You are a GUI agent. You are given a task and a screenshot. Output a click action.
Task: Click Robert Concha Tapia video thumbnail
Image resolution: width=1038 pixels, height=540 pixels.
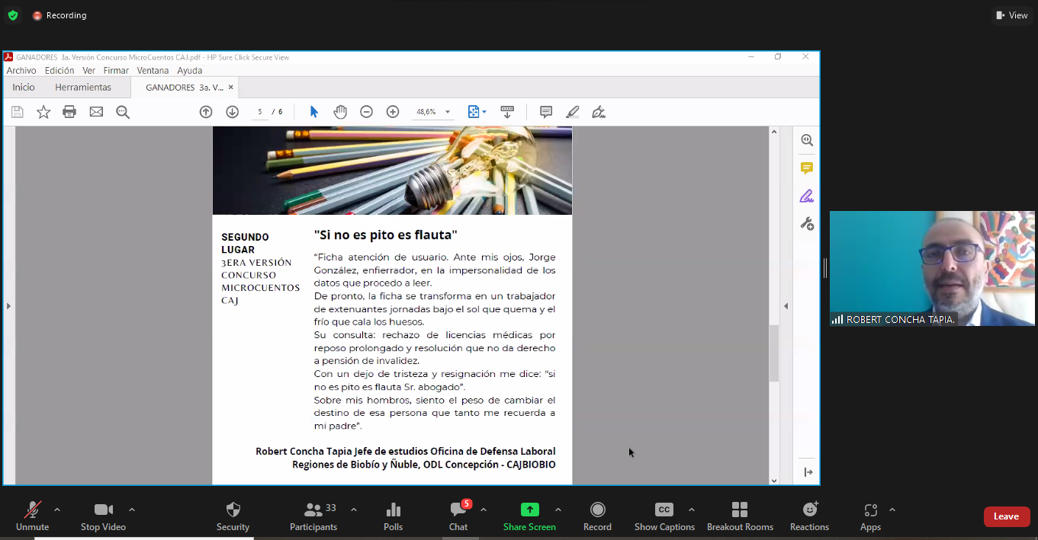(x=932, y=268)
